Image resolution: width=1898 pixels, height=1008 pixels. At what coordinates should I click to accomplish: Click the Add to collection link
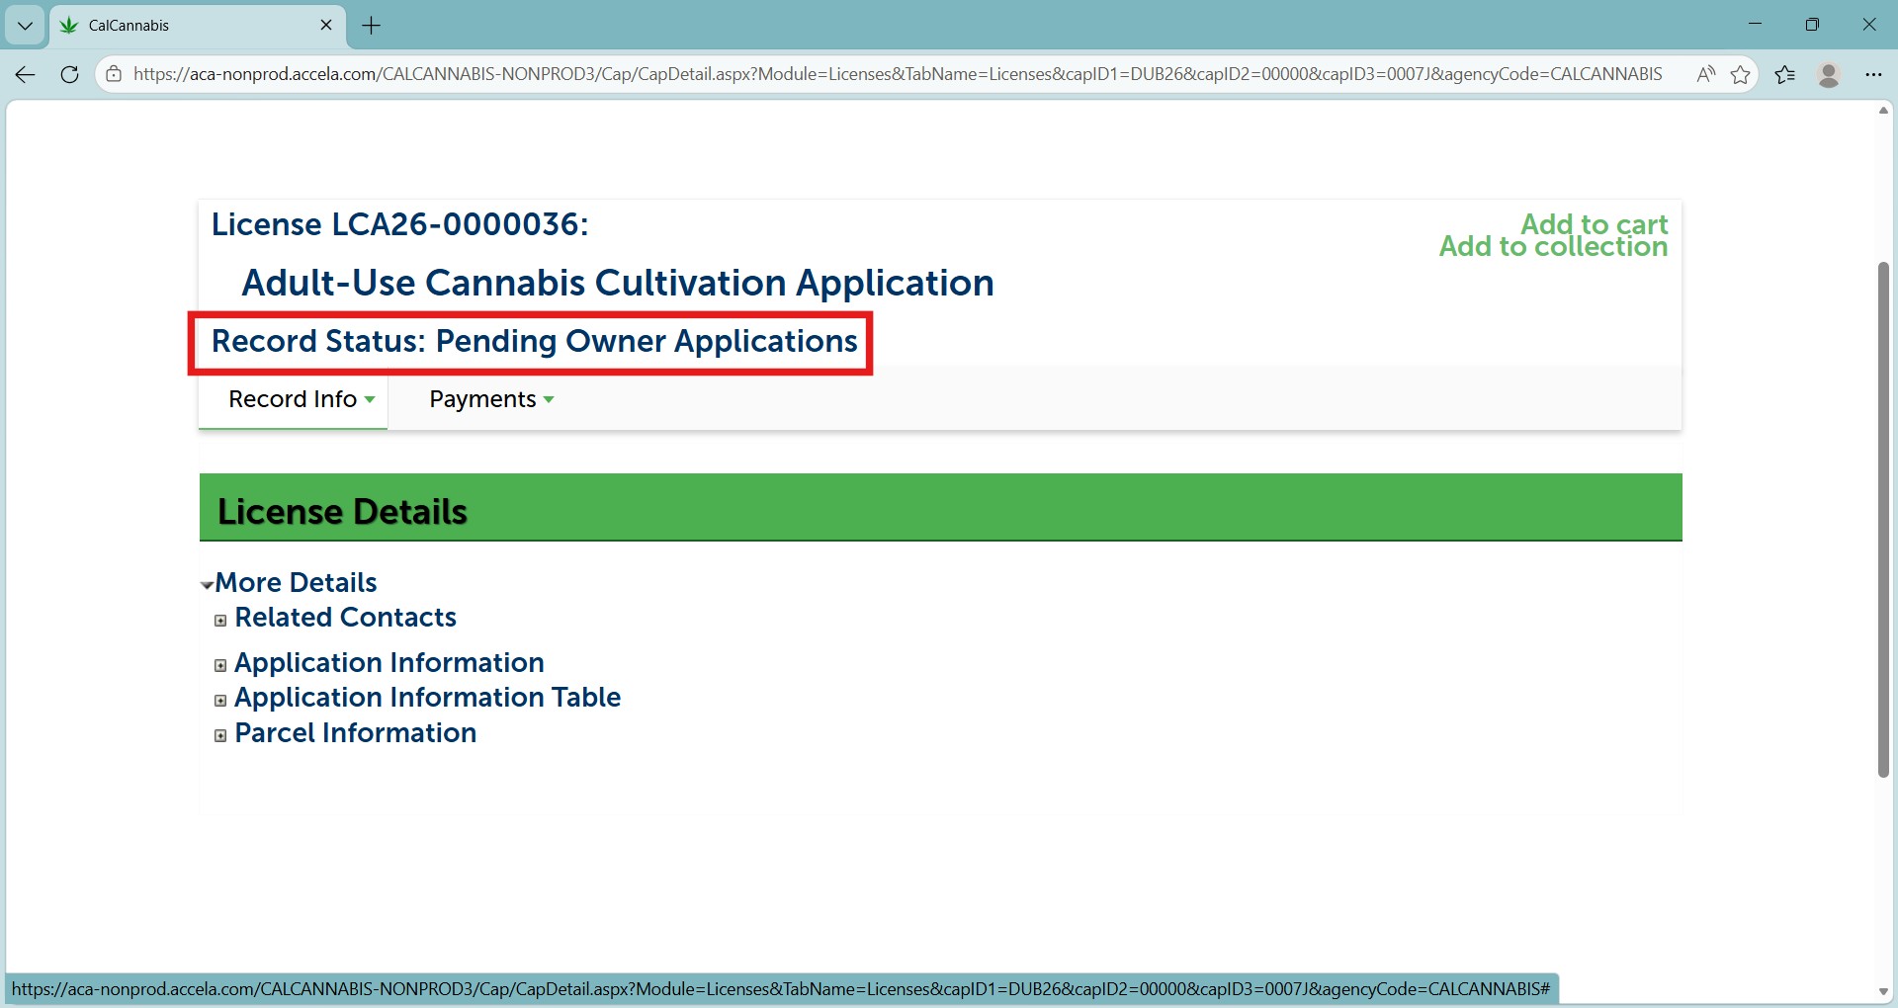pos(1553,247)
